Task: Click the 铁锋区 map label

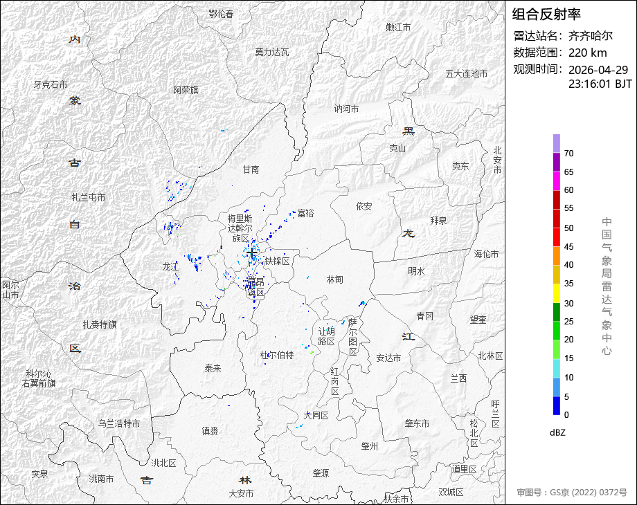Action: tap(278, 261)
